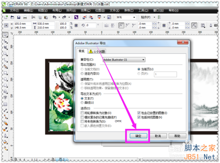Open the 位图(B) menu
The height and width of the screenshot is (163, 220).
pyautogui.click(x=100, y=11)
